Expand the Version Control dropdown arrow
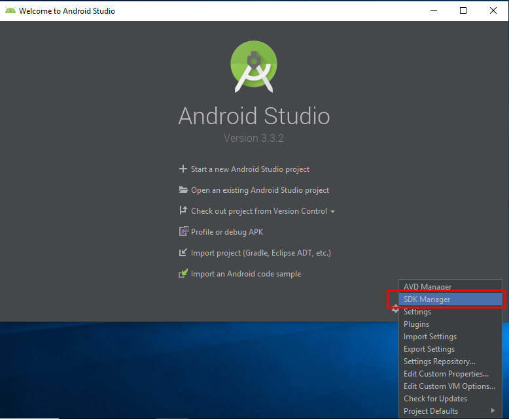 332,212
